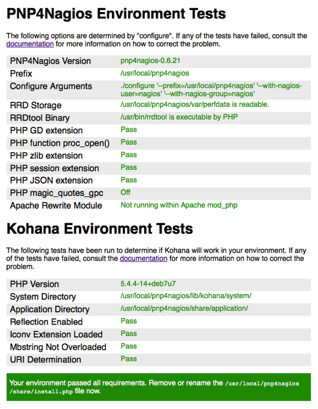This screenshot has height=409, width=318.
Task: Click the green environment passed requirements banner
Action: coord(158,387)
